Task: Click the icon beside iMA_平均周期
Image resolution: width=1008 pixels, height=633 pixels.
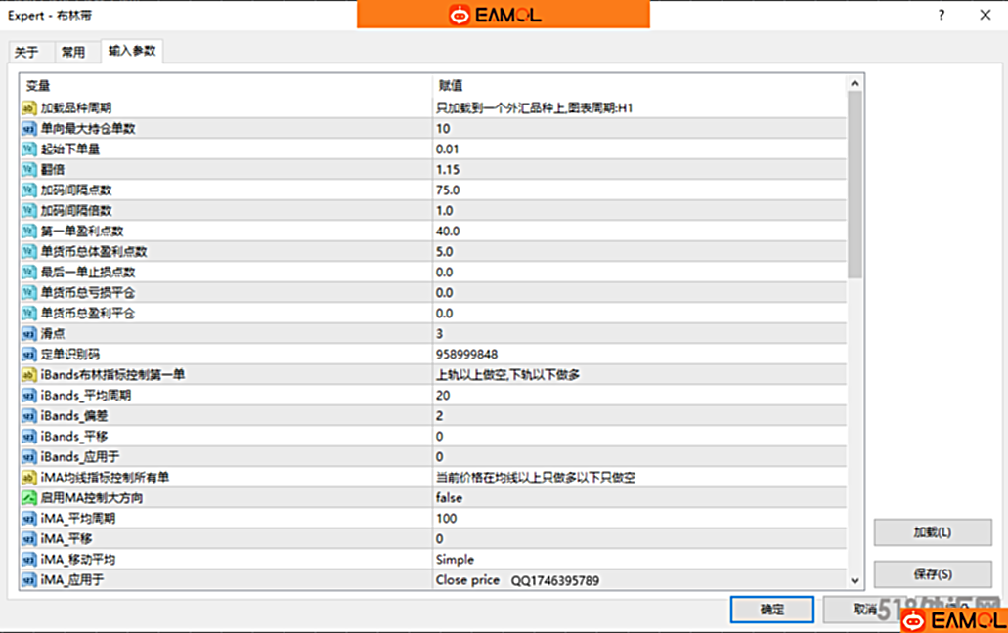Action: click(x=29, y=519)
